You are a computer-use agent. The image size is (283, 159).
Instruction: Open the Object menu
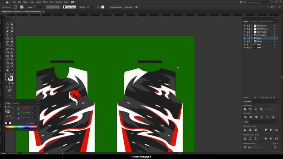(x=26, y=2)
